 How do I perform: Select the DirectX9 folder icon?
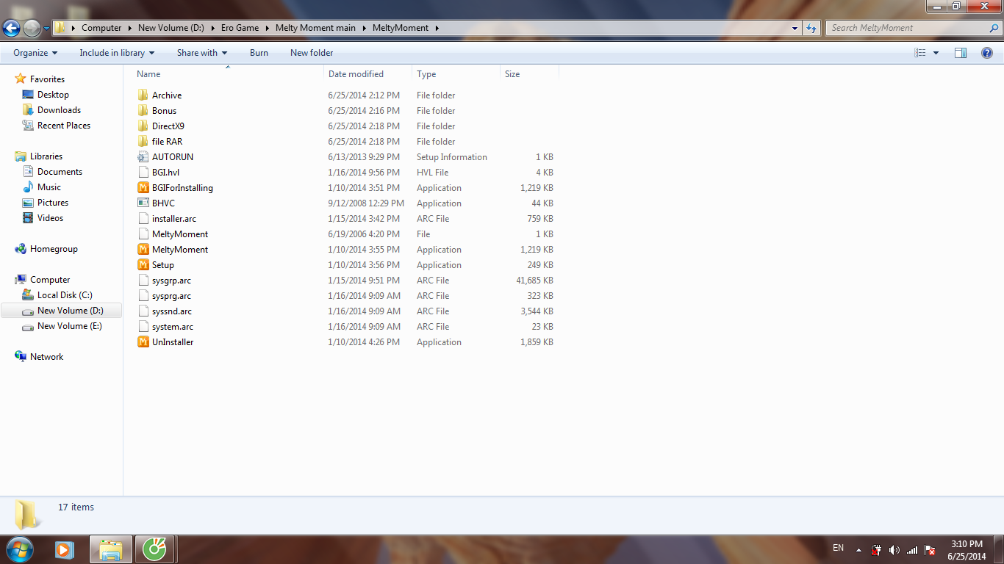coord(143,126)
